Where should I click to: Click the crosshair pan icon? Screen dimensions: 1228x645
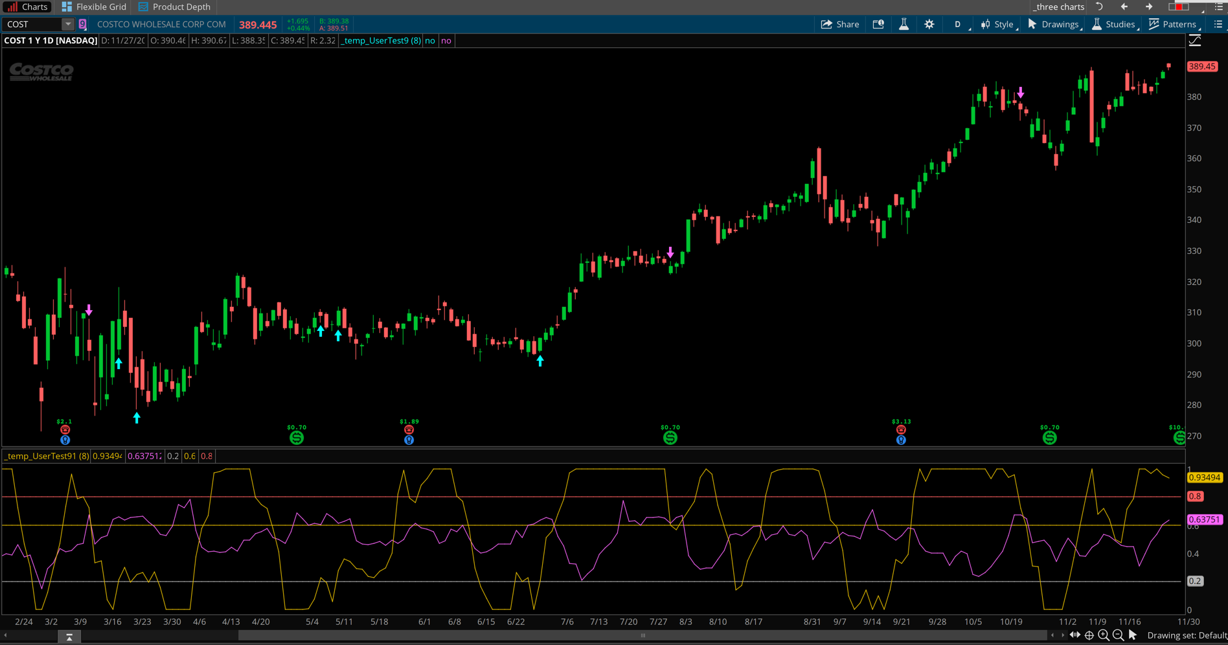point(1089,635)
